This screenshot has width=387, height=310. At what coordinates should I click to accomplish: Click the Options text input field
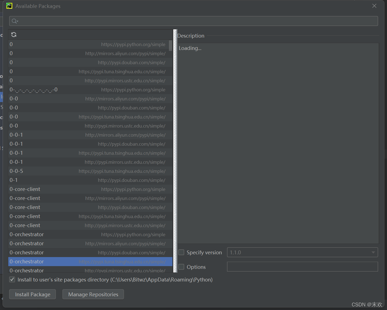(303, 267)
